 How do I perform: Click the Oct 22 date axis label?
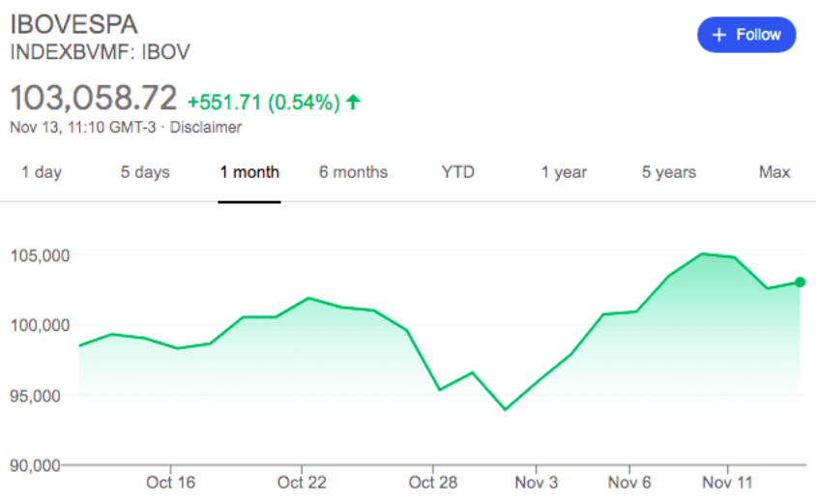[303, 482]
